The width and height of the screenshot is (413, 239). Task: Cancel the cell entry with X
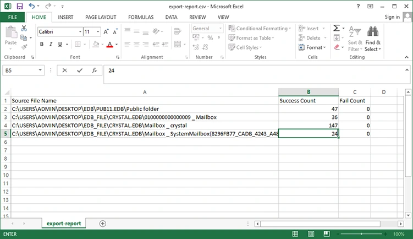(x=64, y=70)
